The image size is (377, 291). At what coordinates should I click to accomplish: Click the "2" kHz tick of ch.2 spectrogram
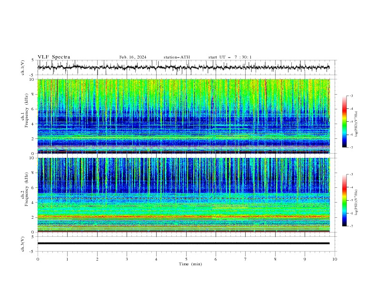click(34, 217)
